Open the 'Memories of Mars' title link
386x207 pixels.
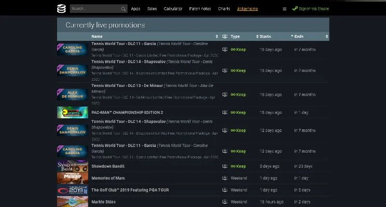(x=108, y=178)
